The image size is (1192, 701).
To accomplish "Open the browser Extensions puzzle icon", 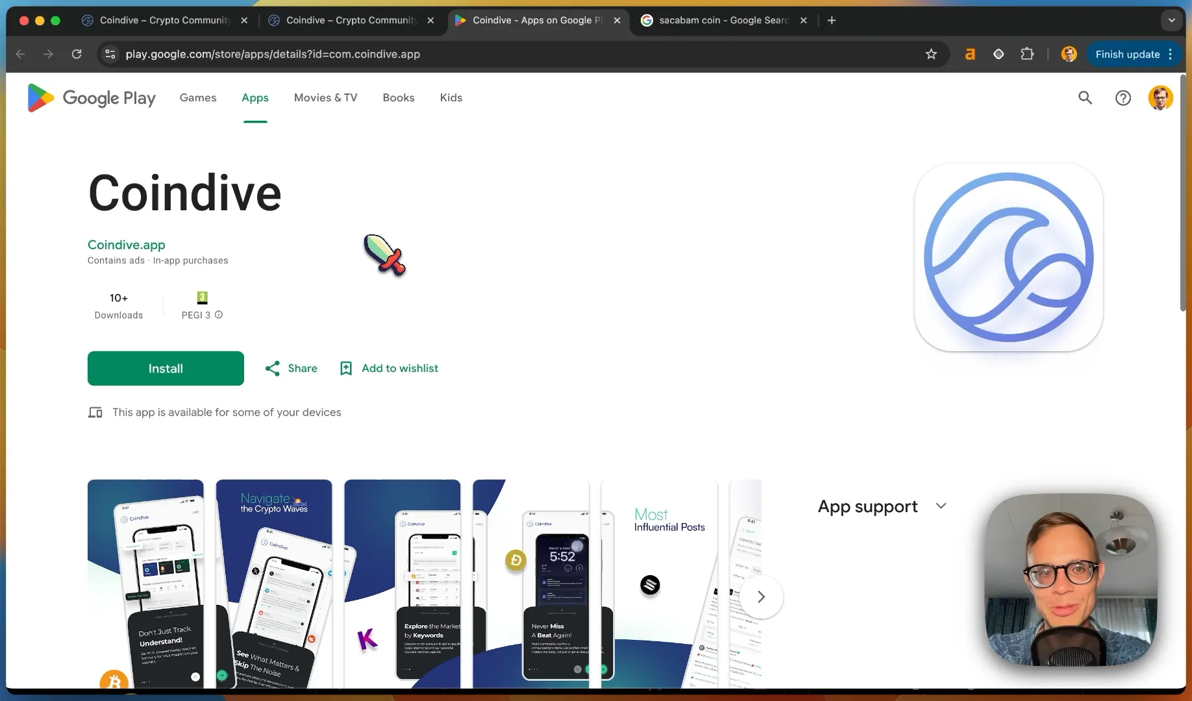I will pos(1027,55).
